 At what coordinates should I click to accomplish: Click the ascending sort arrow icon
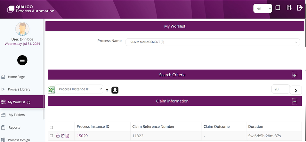tap(107, 90)
